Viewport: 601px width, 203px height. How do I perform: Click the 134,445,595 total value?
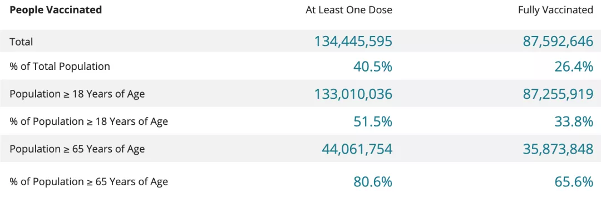pyautogui.click(x=353, y=41)
